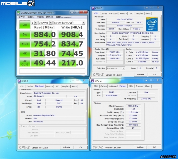Viewport: 178px width, 159px height.
Task: Click CPU-Z icon in Mainboard window title
Action: [x=19, y=81]
